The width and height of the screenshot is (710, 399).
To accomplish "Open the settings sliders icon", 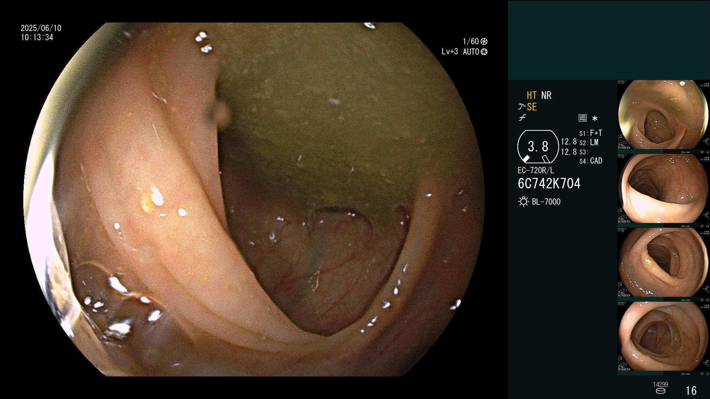I will [582, 118].
